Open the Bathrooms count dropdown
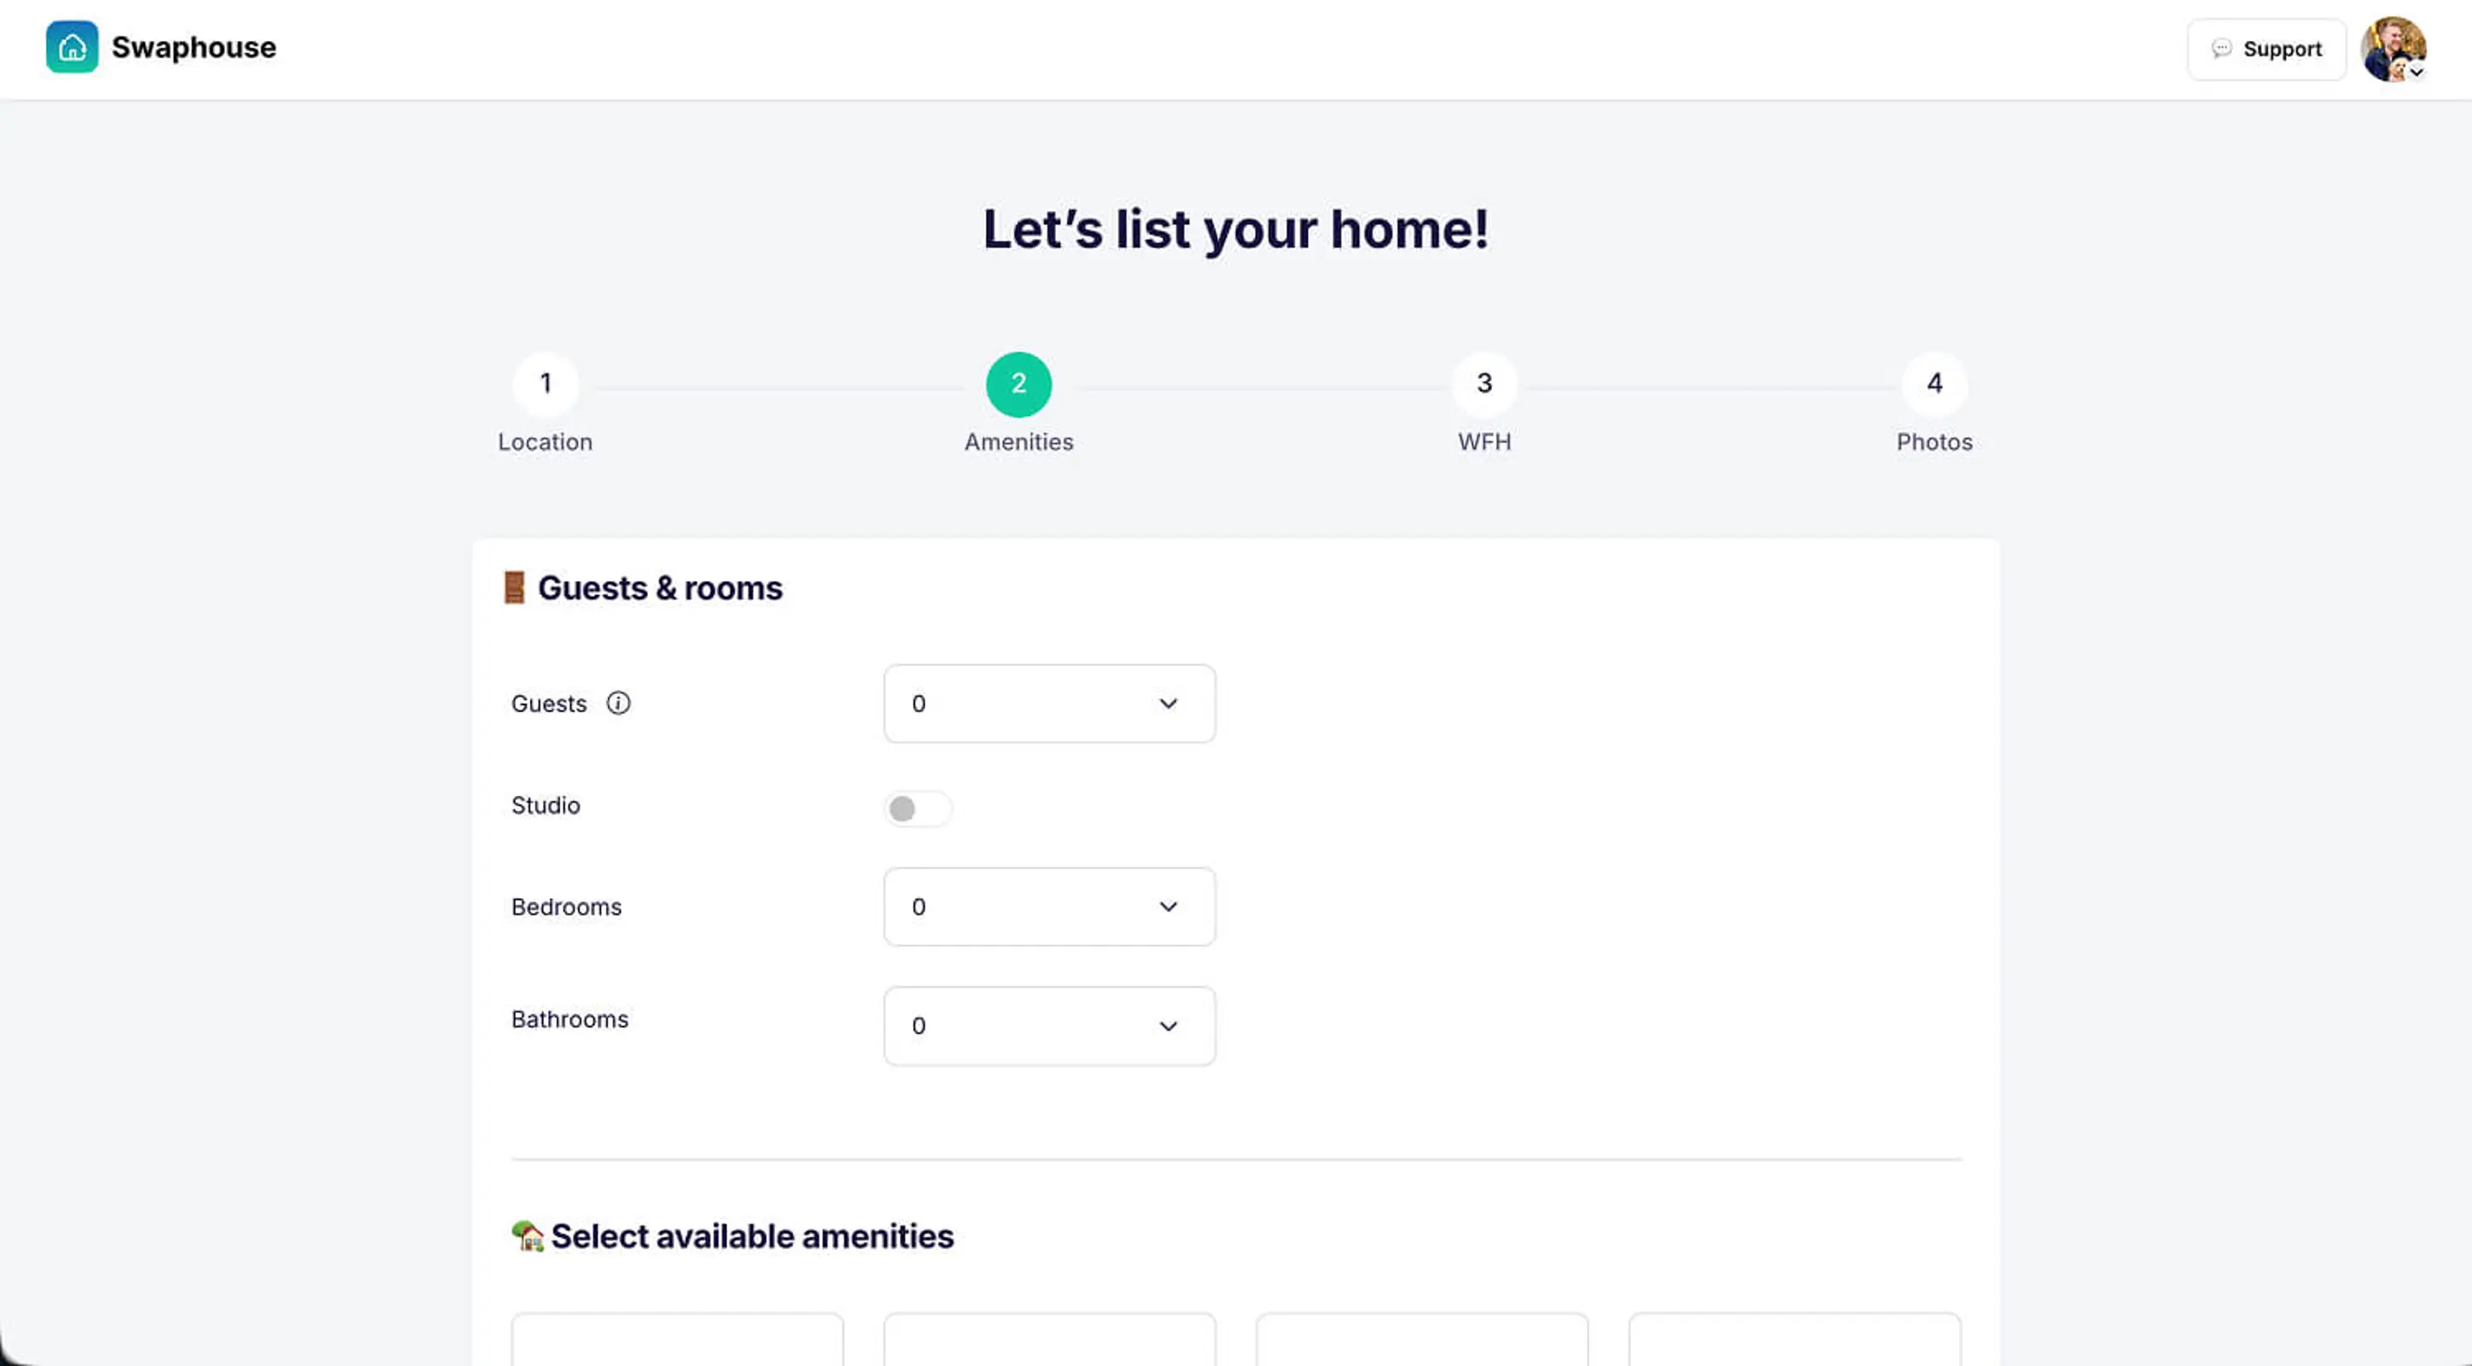The width and height of the screenshot is (2472, 1366). tap(1049, 1026)
